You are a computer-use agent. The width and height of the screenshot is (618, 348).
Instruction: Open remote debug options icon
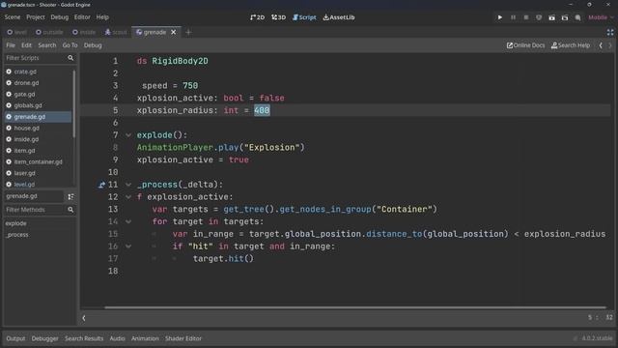(539, 17)
